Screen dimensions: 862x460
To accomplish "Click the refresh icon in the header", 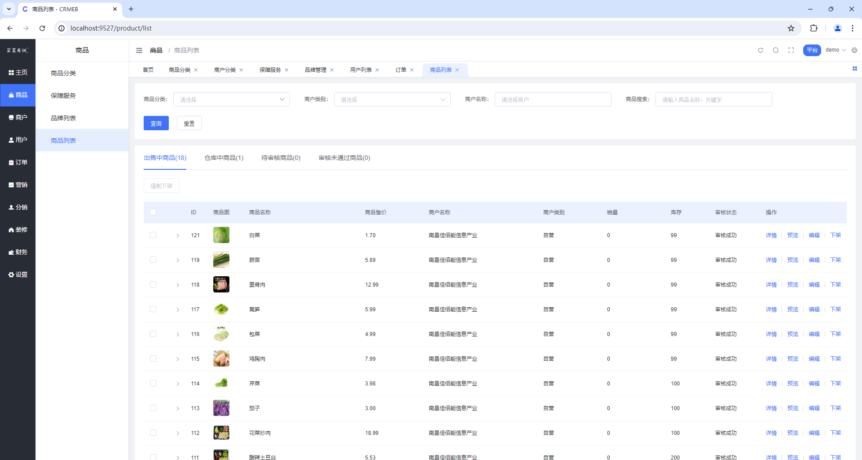I will (761, 50).
